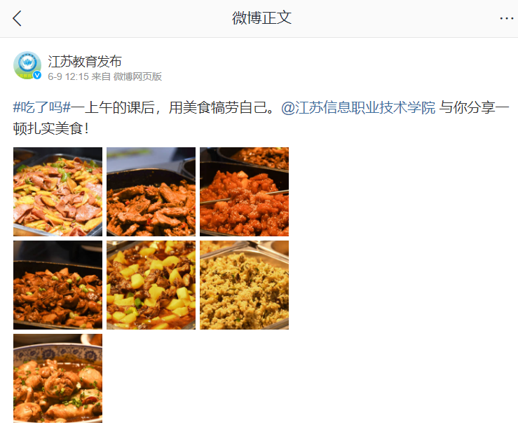View the potato cubes and chicken stew photo
This screenshot has height=439, width=518.
(151, 285)
